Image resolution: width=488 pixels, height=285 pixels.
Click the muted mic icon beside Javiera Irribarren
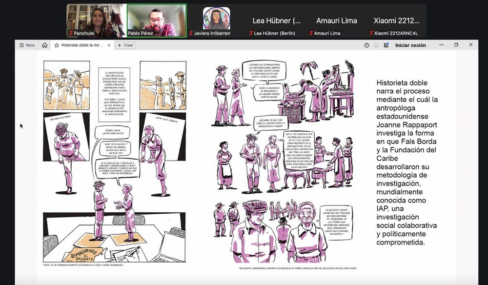point(191,33)
